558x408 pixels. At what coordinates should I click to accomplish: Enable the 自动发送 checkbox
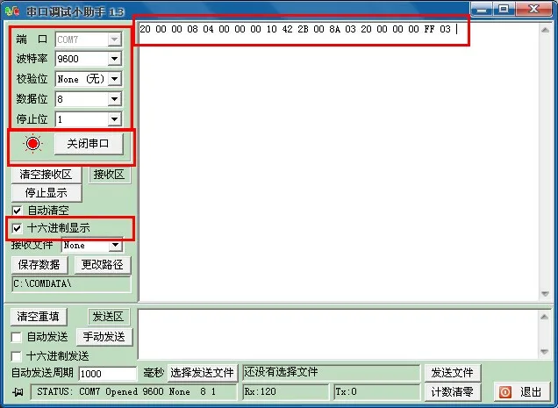click(x=17, y=337)
